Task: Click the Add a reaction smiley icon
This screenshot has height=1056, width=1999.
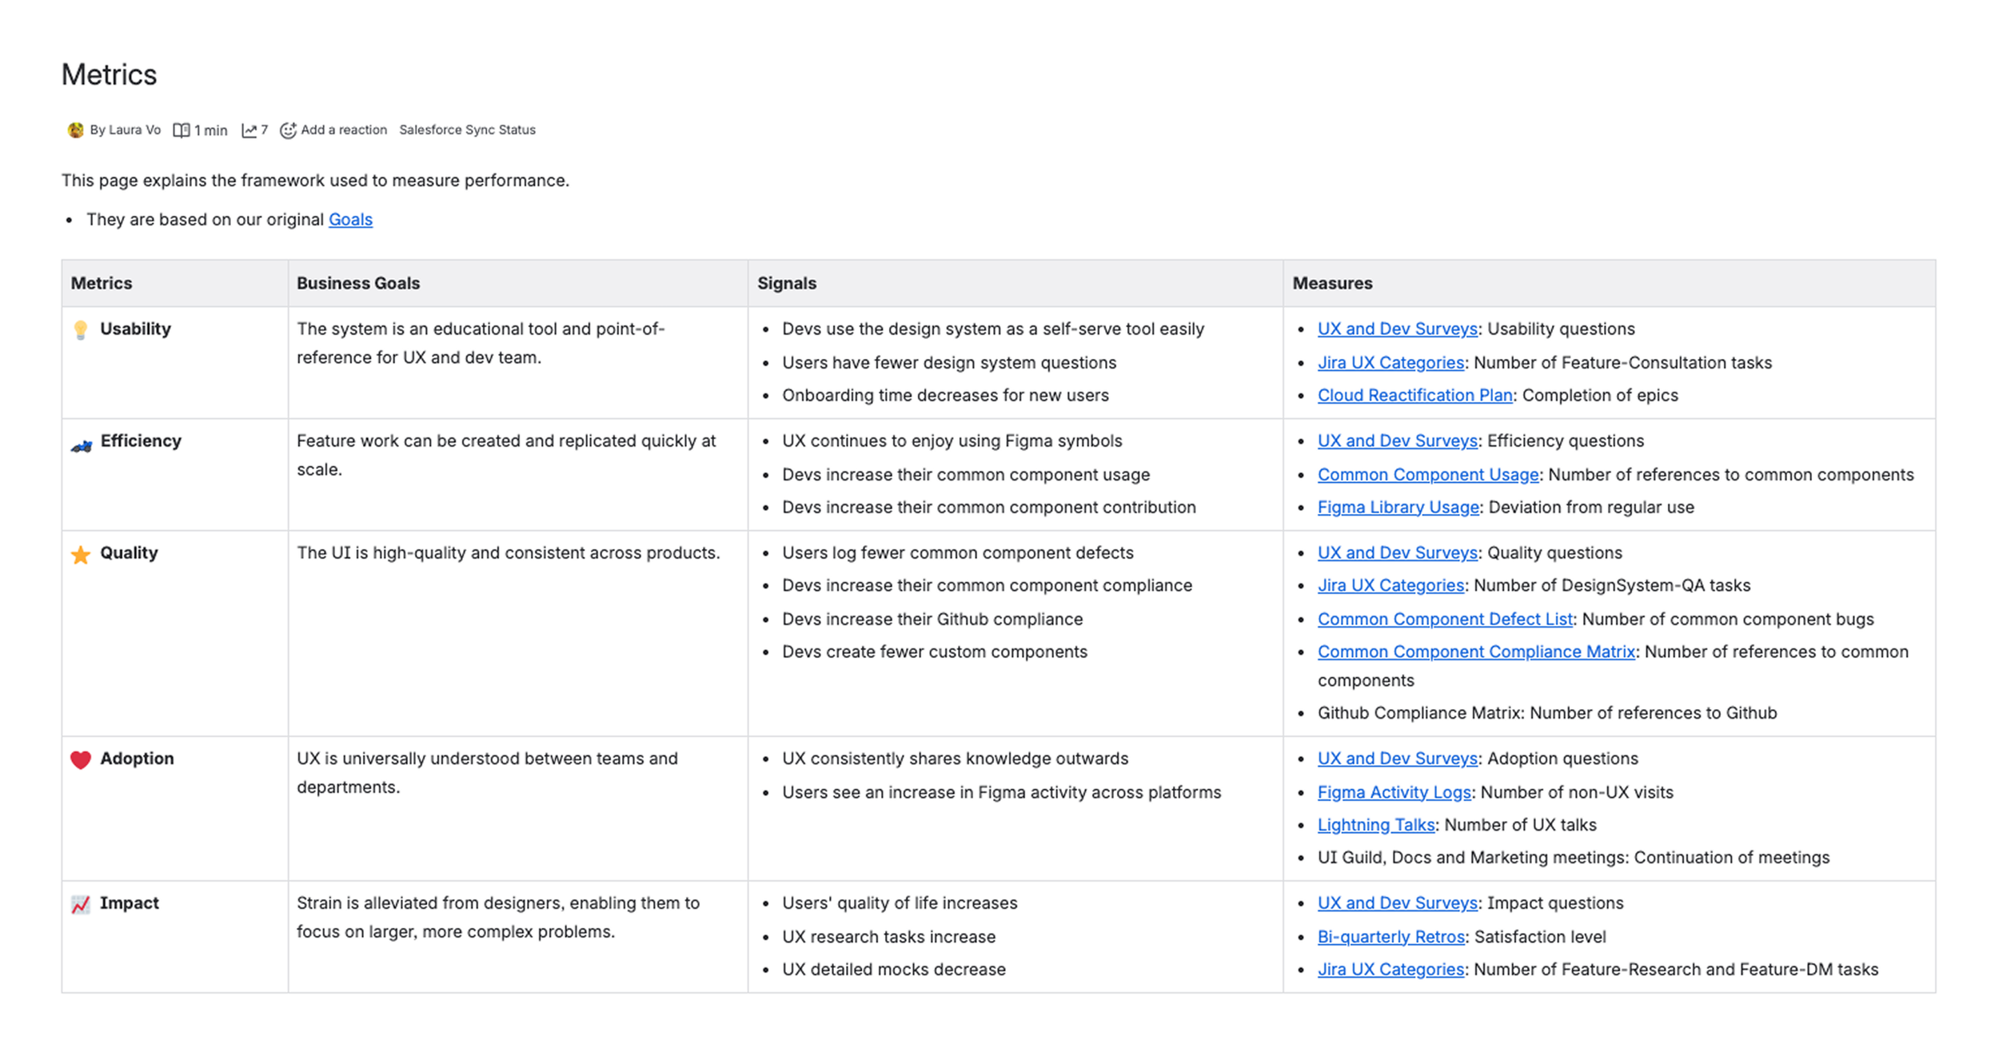Action: (x=288, y=130)
